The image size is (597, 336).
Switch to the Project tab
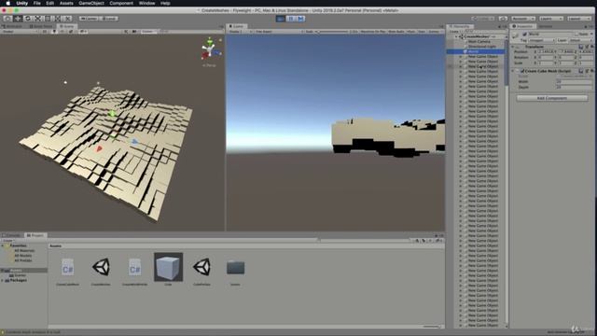coord(35,235)
